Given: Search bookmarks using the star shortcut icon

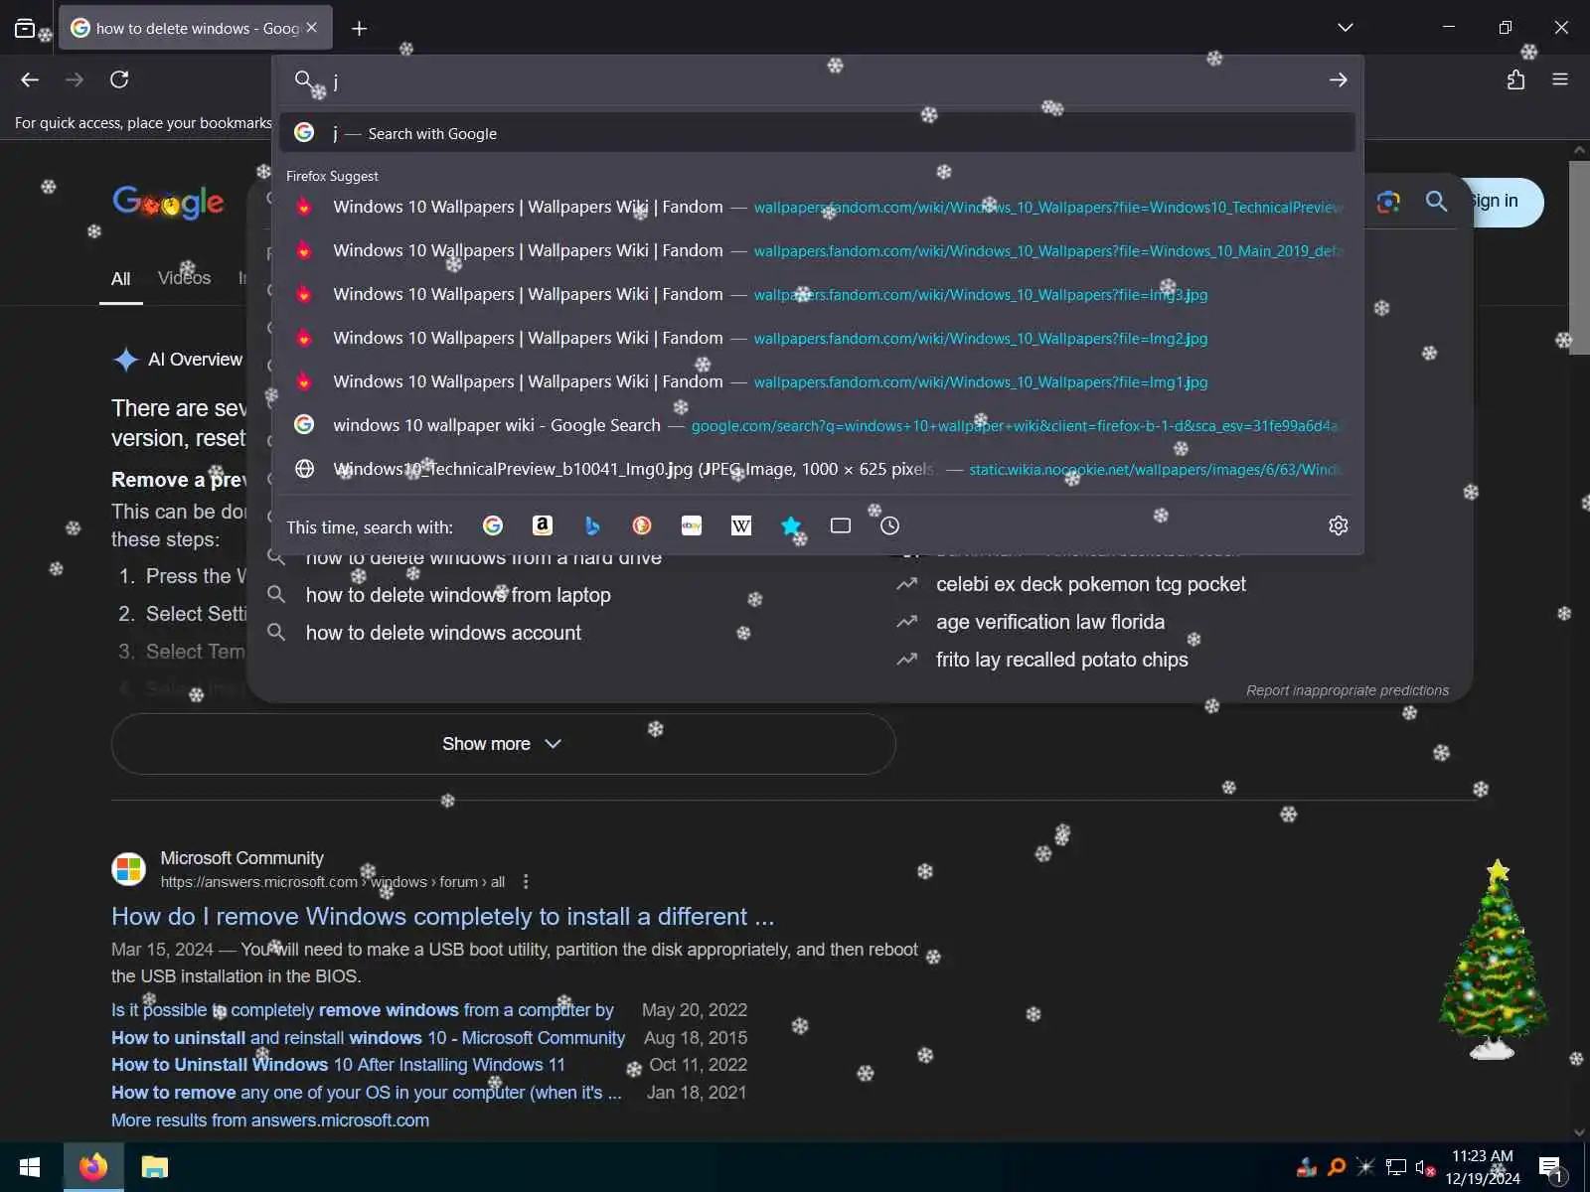Looking at the screenshot, I should click(x=791, y=525).
